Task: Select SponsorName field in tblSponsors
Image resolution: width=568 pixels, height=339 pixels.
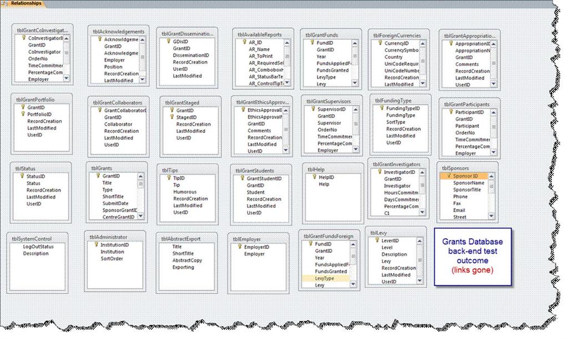Action: pos(469,183)
